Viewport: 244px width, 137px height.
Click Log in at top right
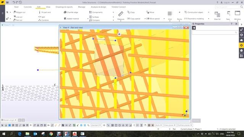(225, 2)
